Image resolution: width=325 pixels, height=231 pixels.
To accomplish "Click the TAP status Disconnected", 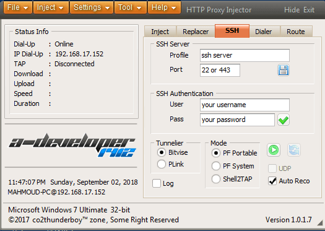I will pyautogui.click(x=74, y=64).
